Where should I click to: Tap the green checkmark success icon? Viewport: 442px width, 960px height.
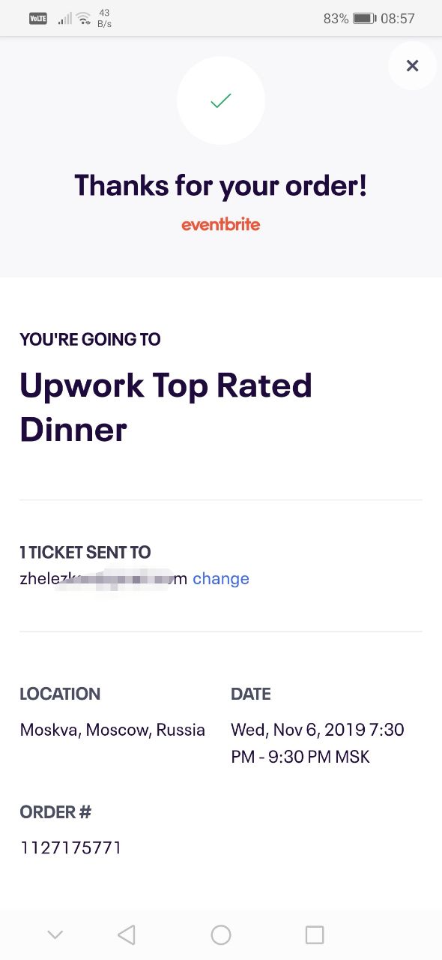(x=221, y=100)
